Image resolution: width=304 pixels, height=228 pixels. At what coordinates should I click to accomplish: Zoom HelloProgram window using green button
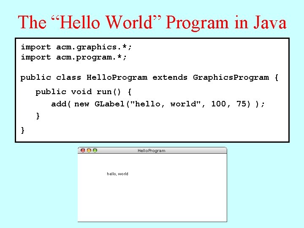tap(95, 150)
